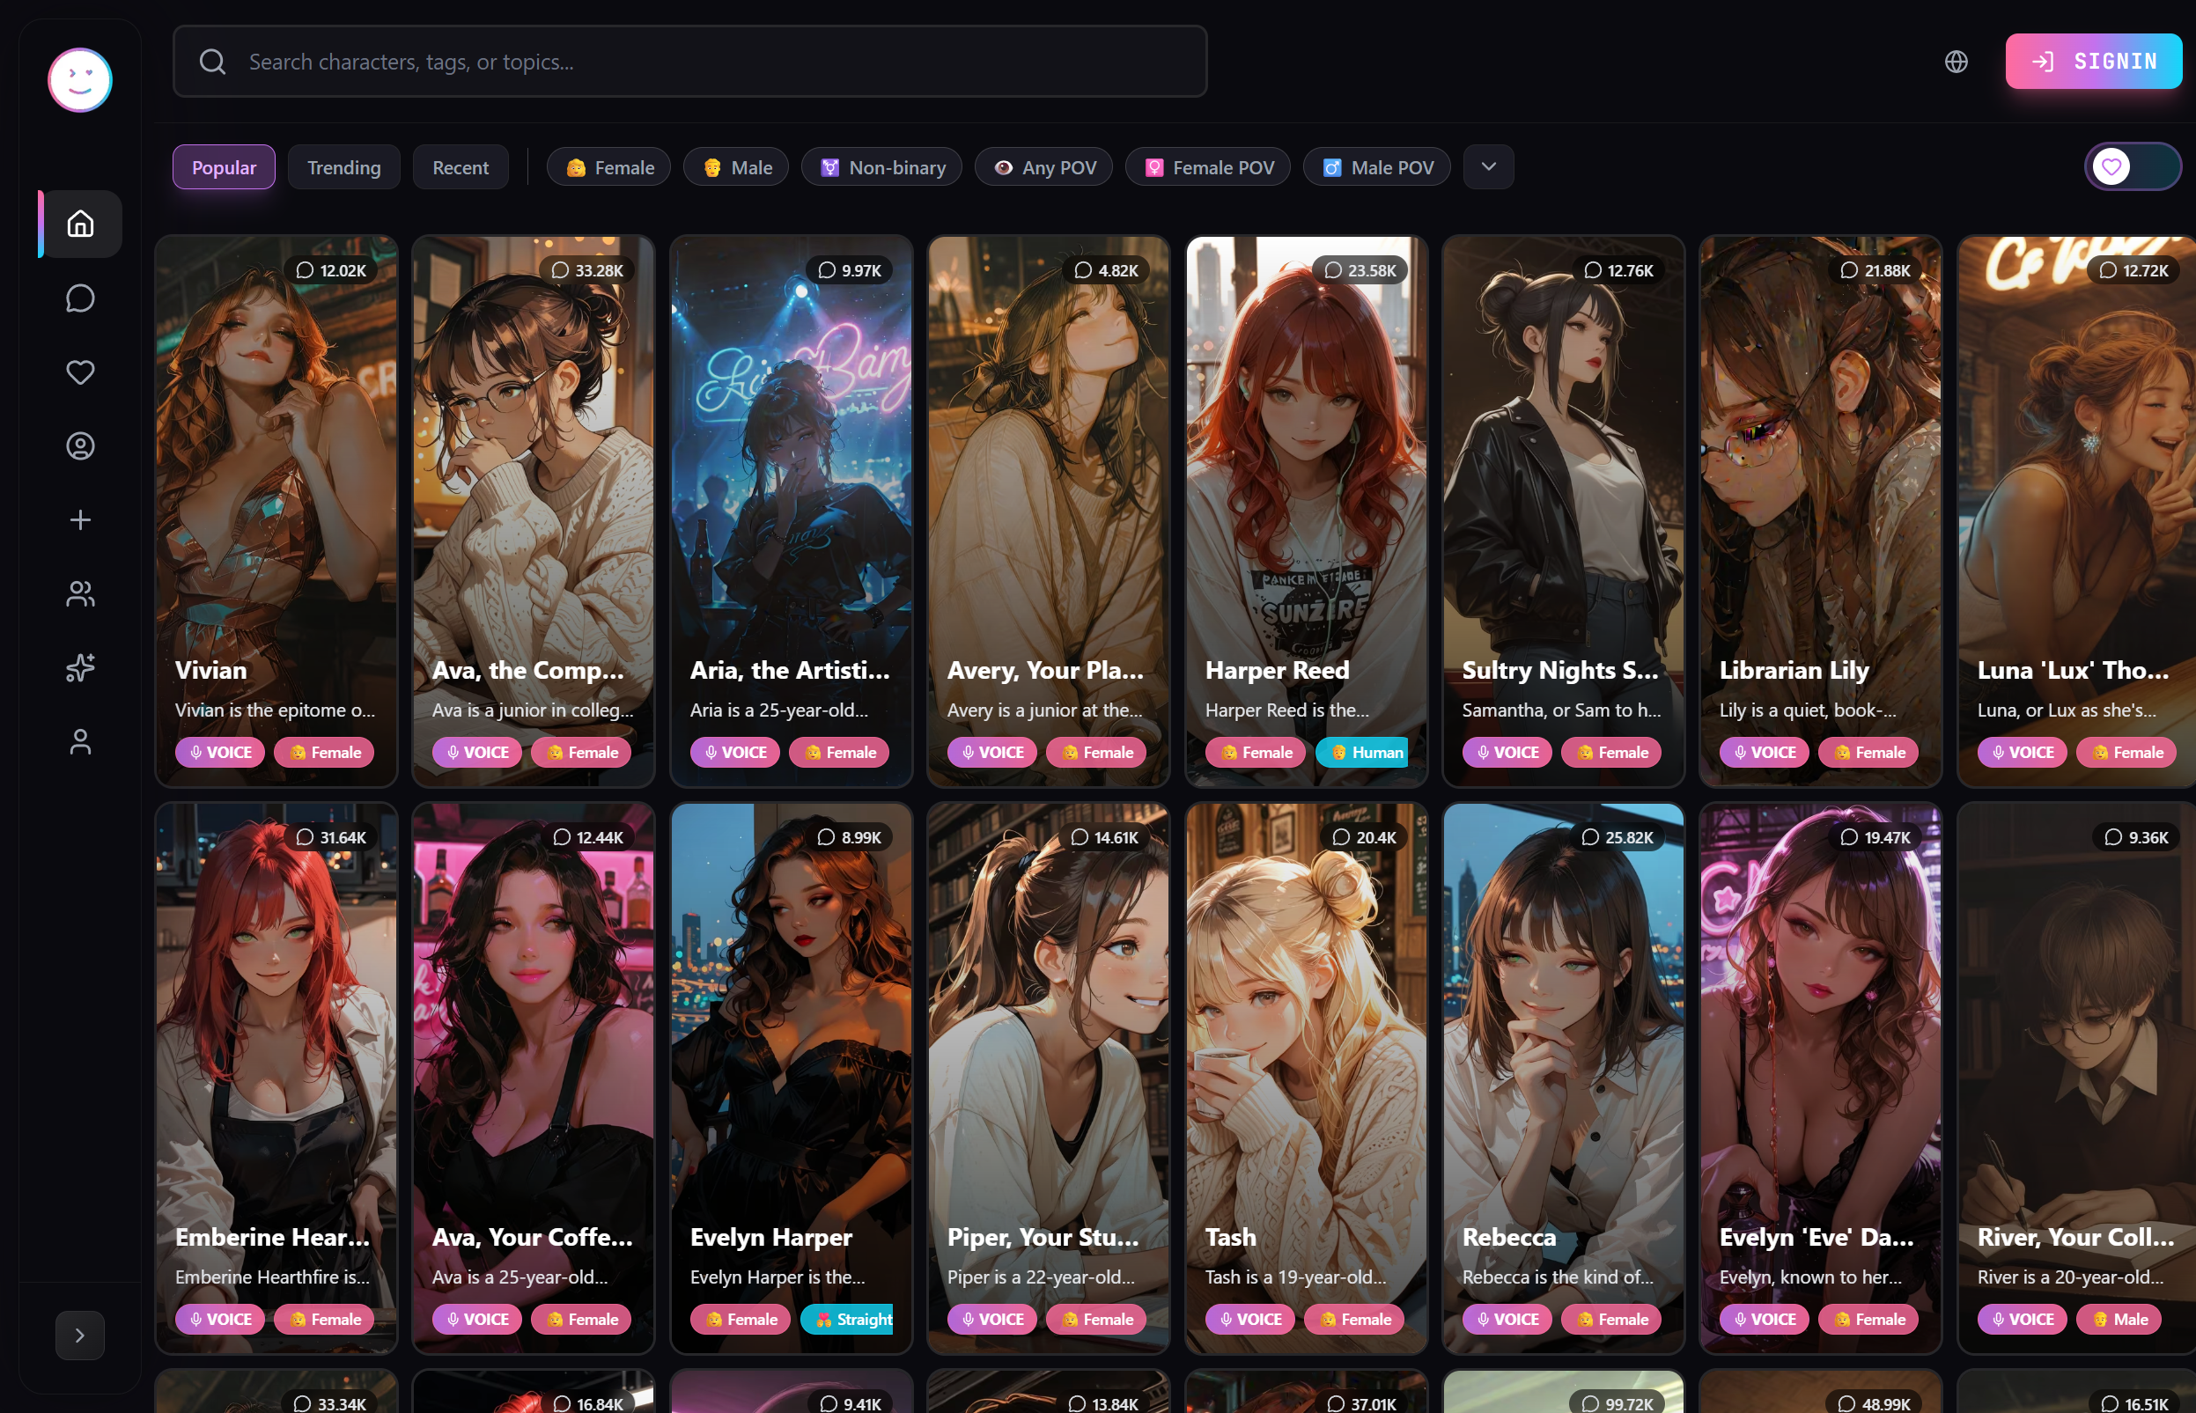
Task: Click VOICE tag on Vivian card
Action: click(220, 753)
